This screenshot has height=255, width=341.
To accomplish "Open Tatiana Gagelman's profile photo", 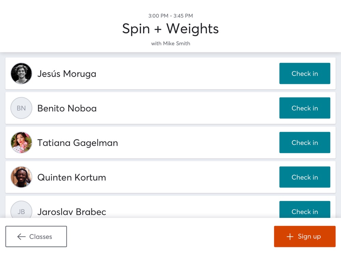I will tap(21, 142).
